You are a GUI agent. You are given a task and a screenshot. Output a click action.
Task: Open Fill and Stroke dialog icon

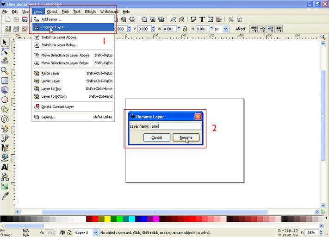click(x=193, y=19)
